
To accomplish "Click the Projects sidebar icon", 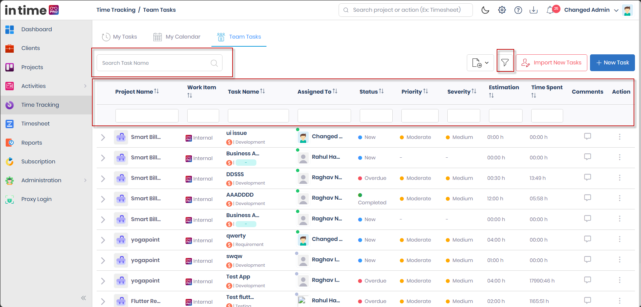I will (10, 67).
